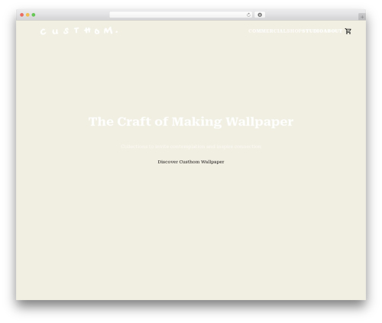The image size is (382, 323).
Task: Maximize the window with the green button
Action: [34, 15]
